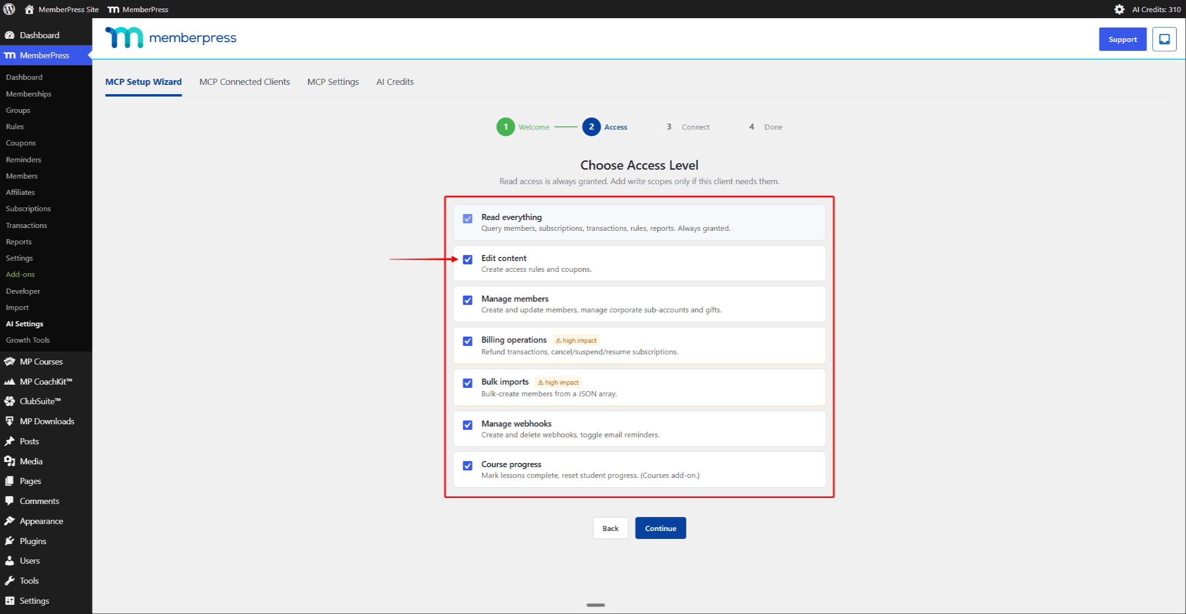Open Developer in the sidebar submenu
Viewport: 1186px width, 614px height.
point(23,291)
